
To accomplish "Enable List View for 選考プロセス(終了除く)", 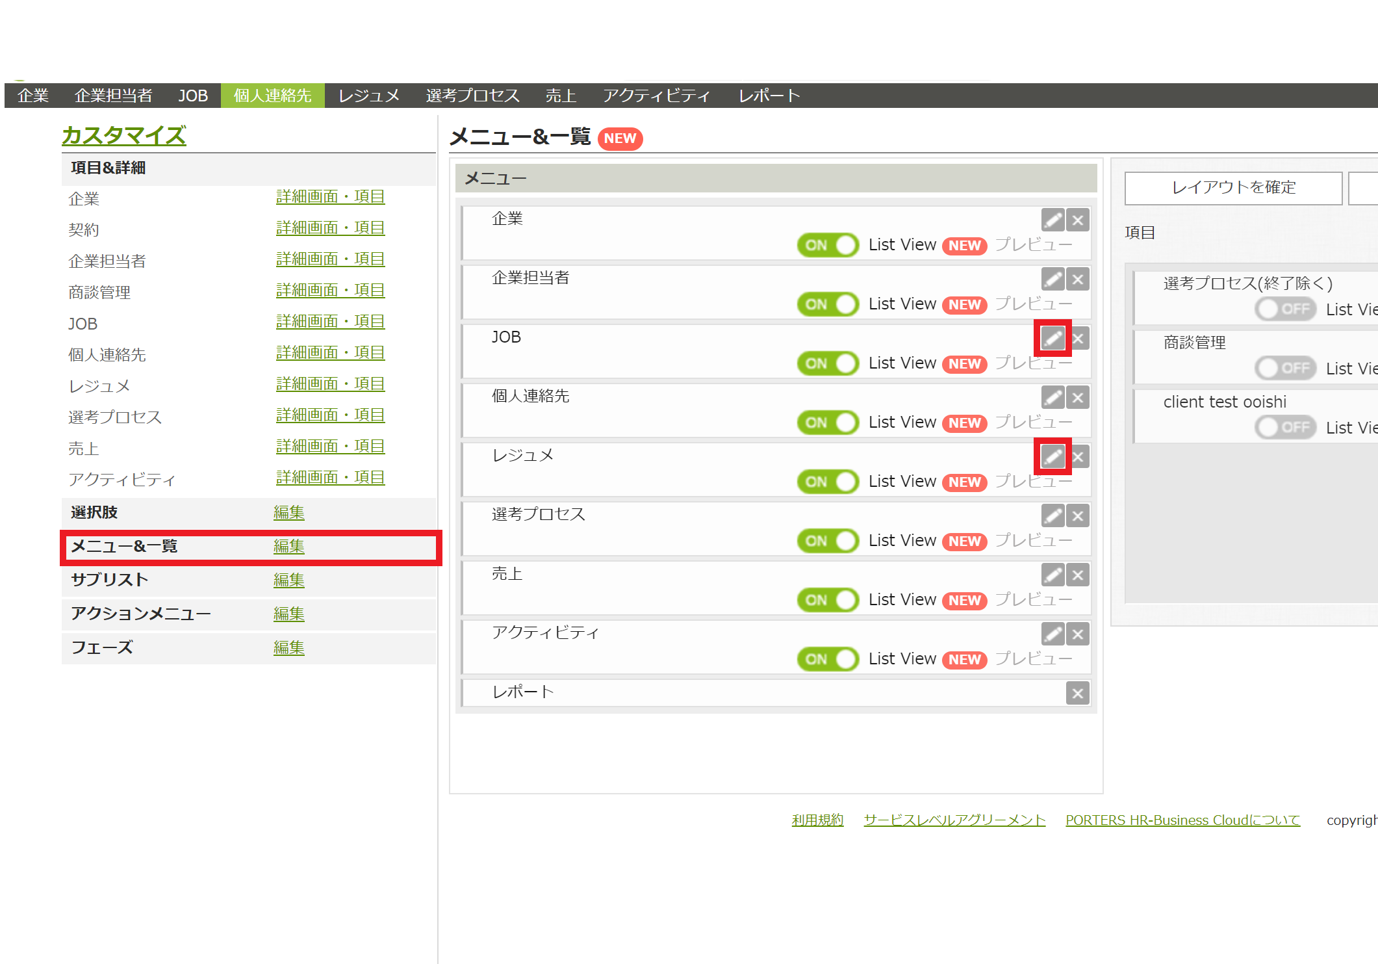I will click(1285, 309).
